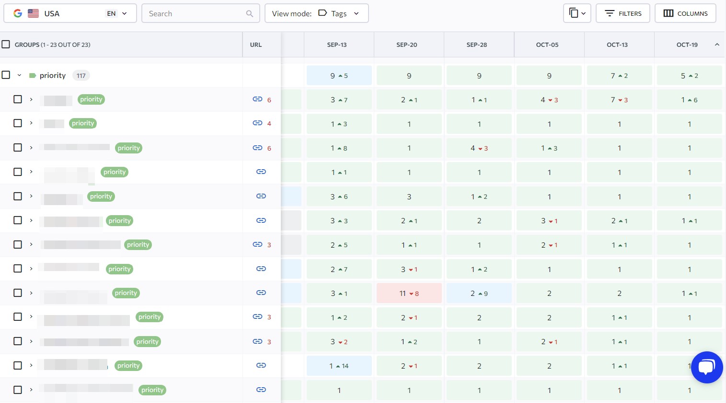The height and width of the screenshot is (403, 726).
Task: Click the URL link icon with 4
Action: pos(258,123)
